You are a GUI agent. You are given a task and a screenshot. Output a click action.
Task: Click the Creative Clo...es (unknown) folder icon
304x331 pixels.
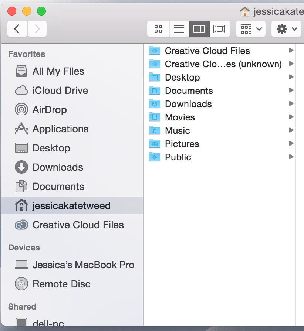click(155, 64)
